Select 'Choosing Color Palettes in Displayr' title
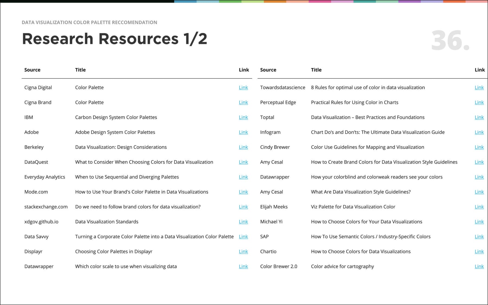488x305 pixels. click(x=114, y=252)
